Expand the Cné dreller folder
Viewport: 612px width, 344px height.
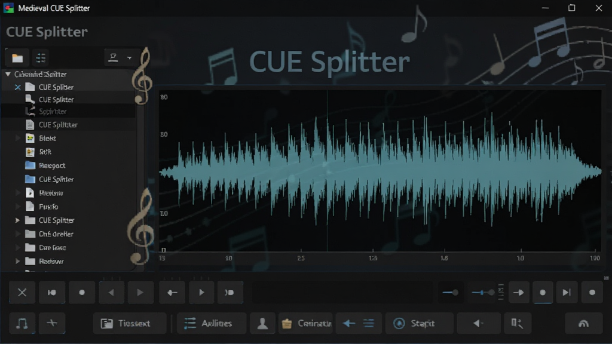(x=17, y=234)
